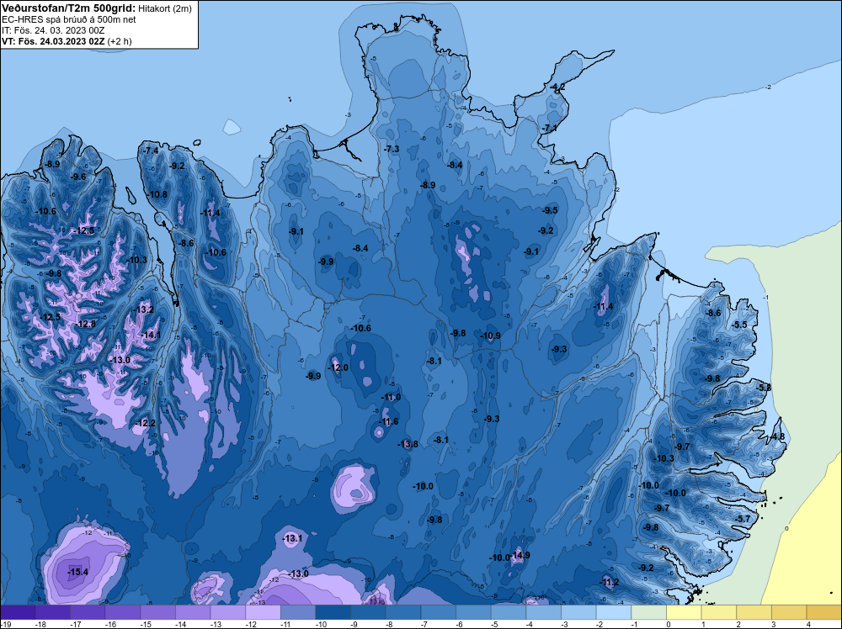Select the valid time 'VT: Fös. 24.03.2023 02Z'
This screenshot has width=842, height=629.
pos(54,41)
